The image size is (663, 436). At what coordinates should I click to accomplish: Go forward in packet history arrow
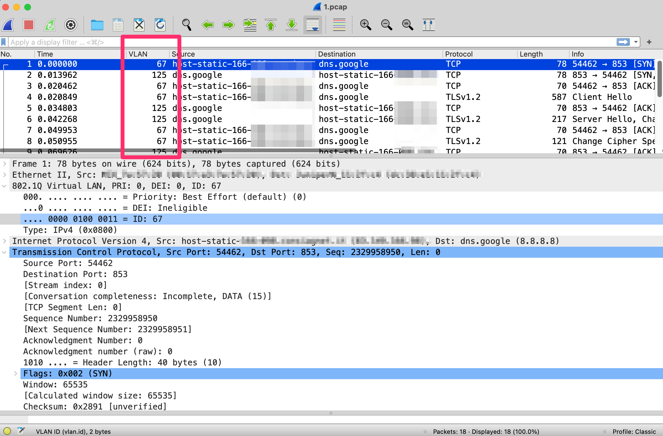tap(228, 25)
